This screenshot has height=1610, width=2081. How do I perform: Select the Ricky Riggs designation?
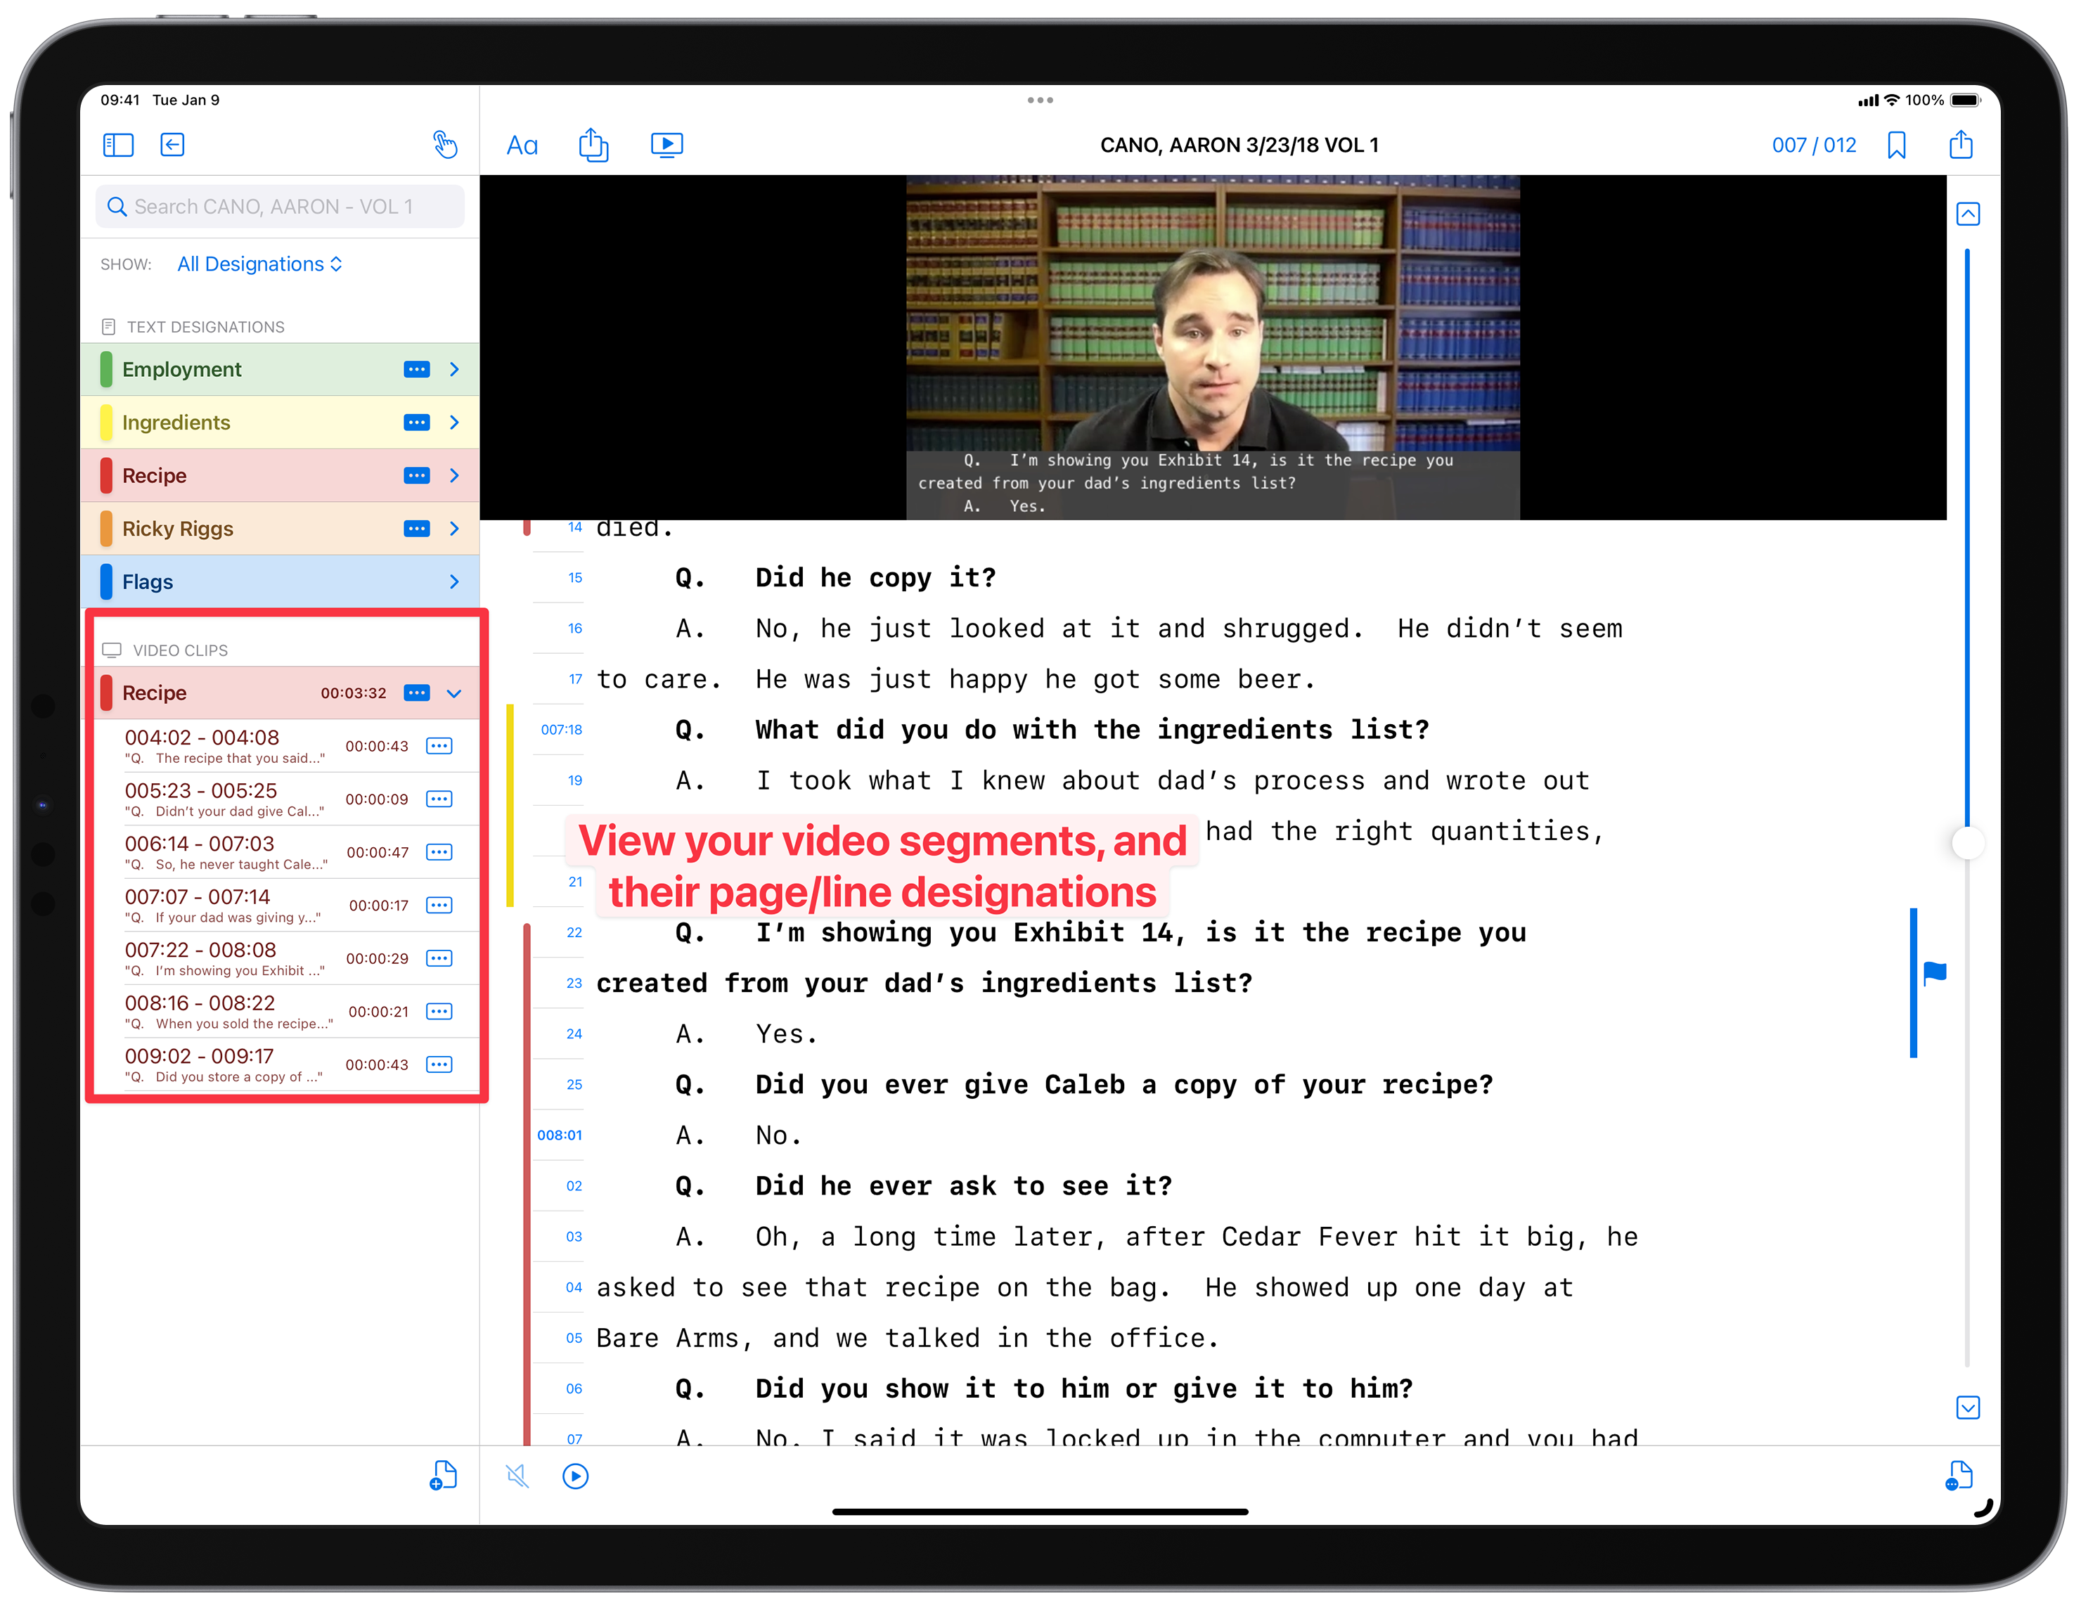click(x=177, y=529)
